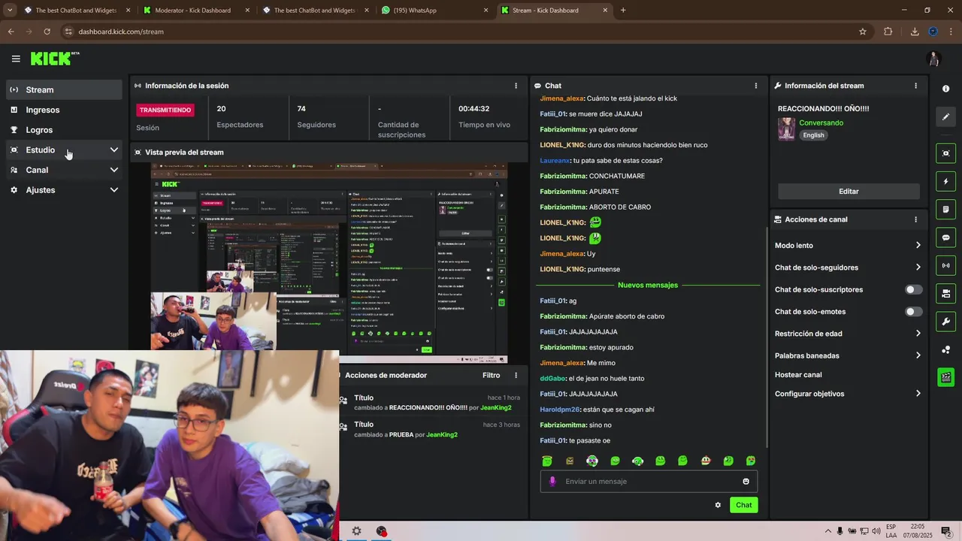Open the emoji picker in message box
The height and width of the screenshot is (541, 962).
click(x=746, y=482)
